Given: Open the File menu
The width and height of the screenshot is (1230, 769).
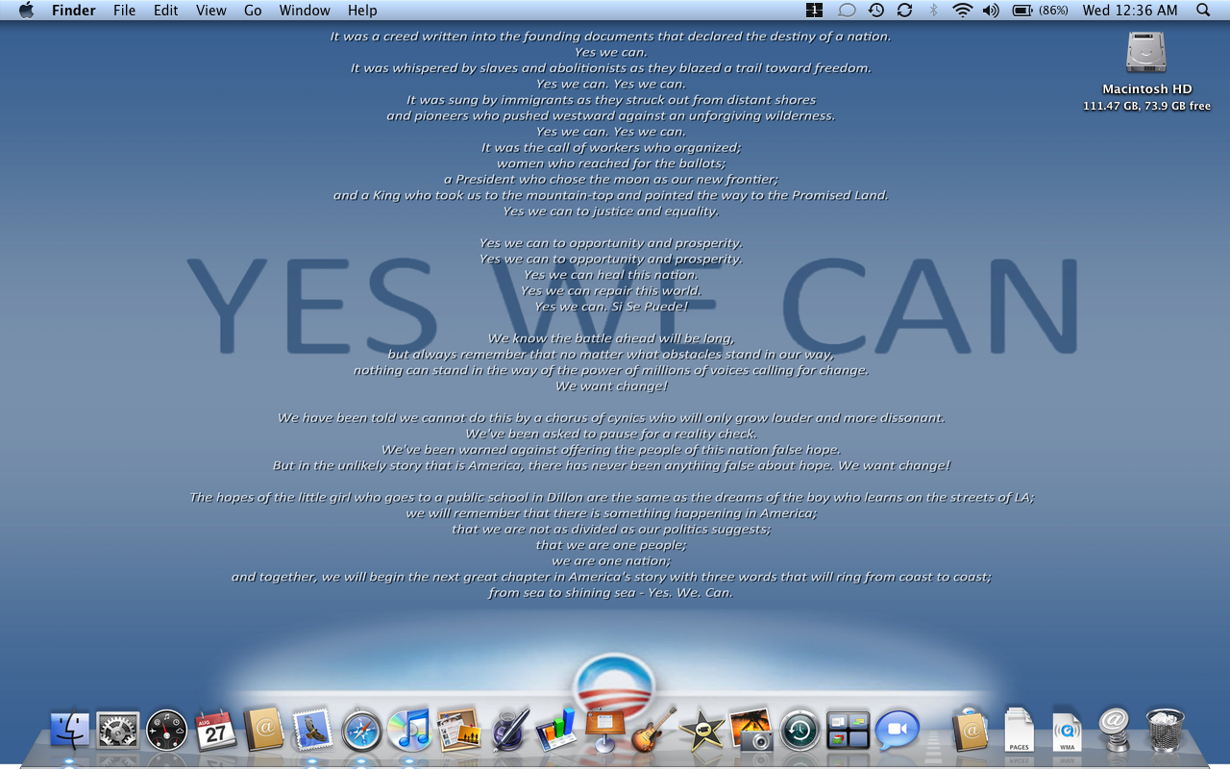Looking at the screenshot, I should 124,11.
